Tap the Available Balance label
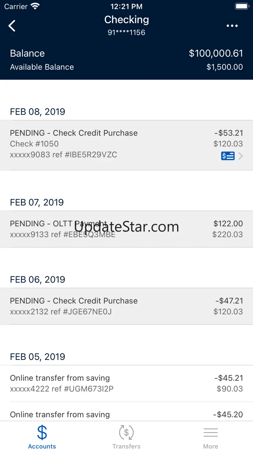This screenshot has height=451, width=253. pyautogui.click(x=42, y=67)
